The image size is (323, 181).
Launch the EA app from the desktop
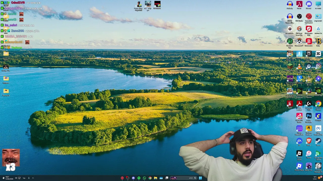[x=299, y=141]
